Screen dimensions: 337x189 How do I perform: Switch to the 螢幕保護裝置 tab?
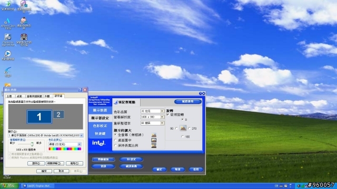34,96
